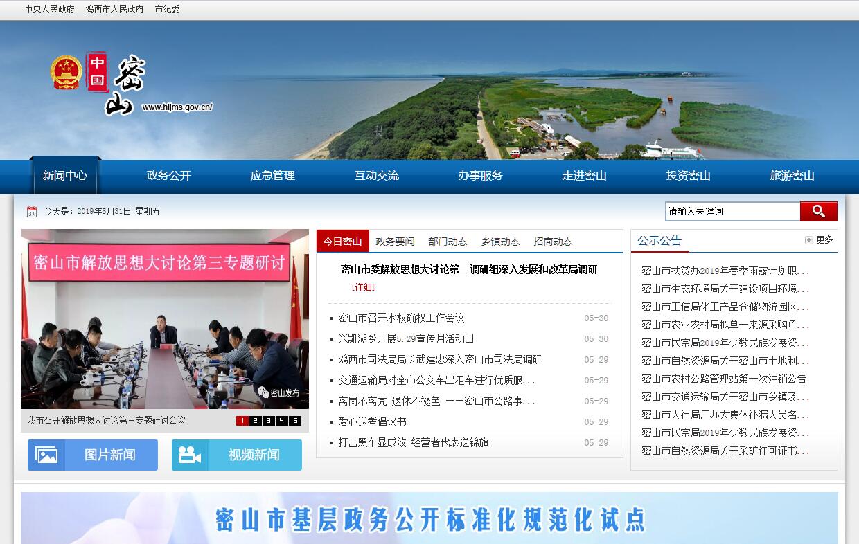The image size is (859, 544).
Task: Select the 政务要闻 tab
Action: click(x=395, y=242)
